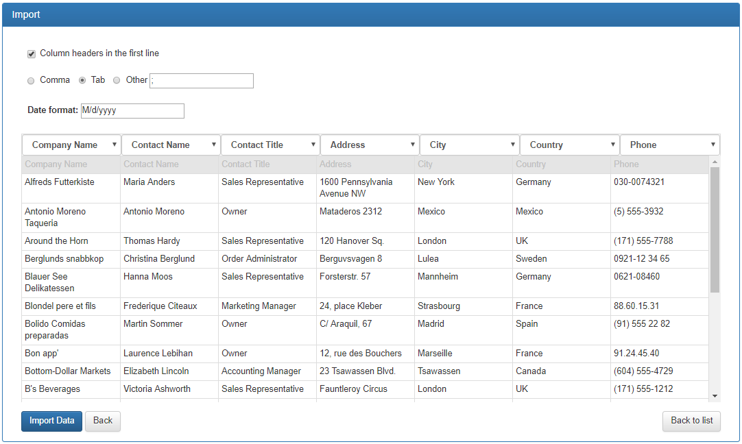Select the Other delimiter radio button
Screen dimensions: 742x444
117,80
